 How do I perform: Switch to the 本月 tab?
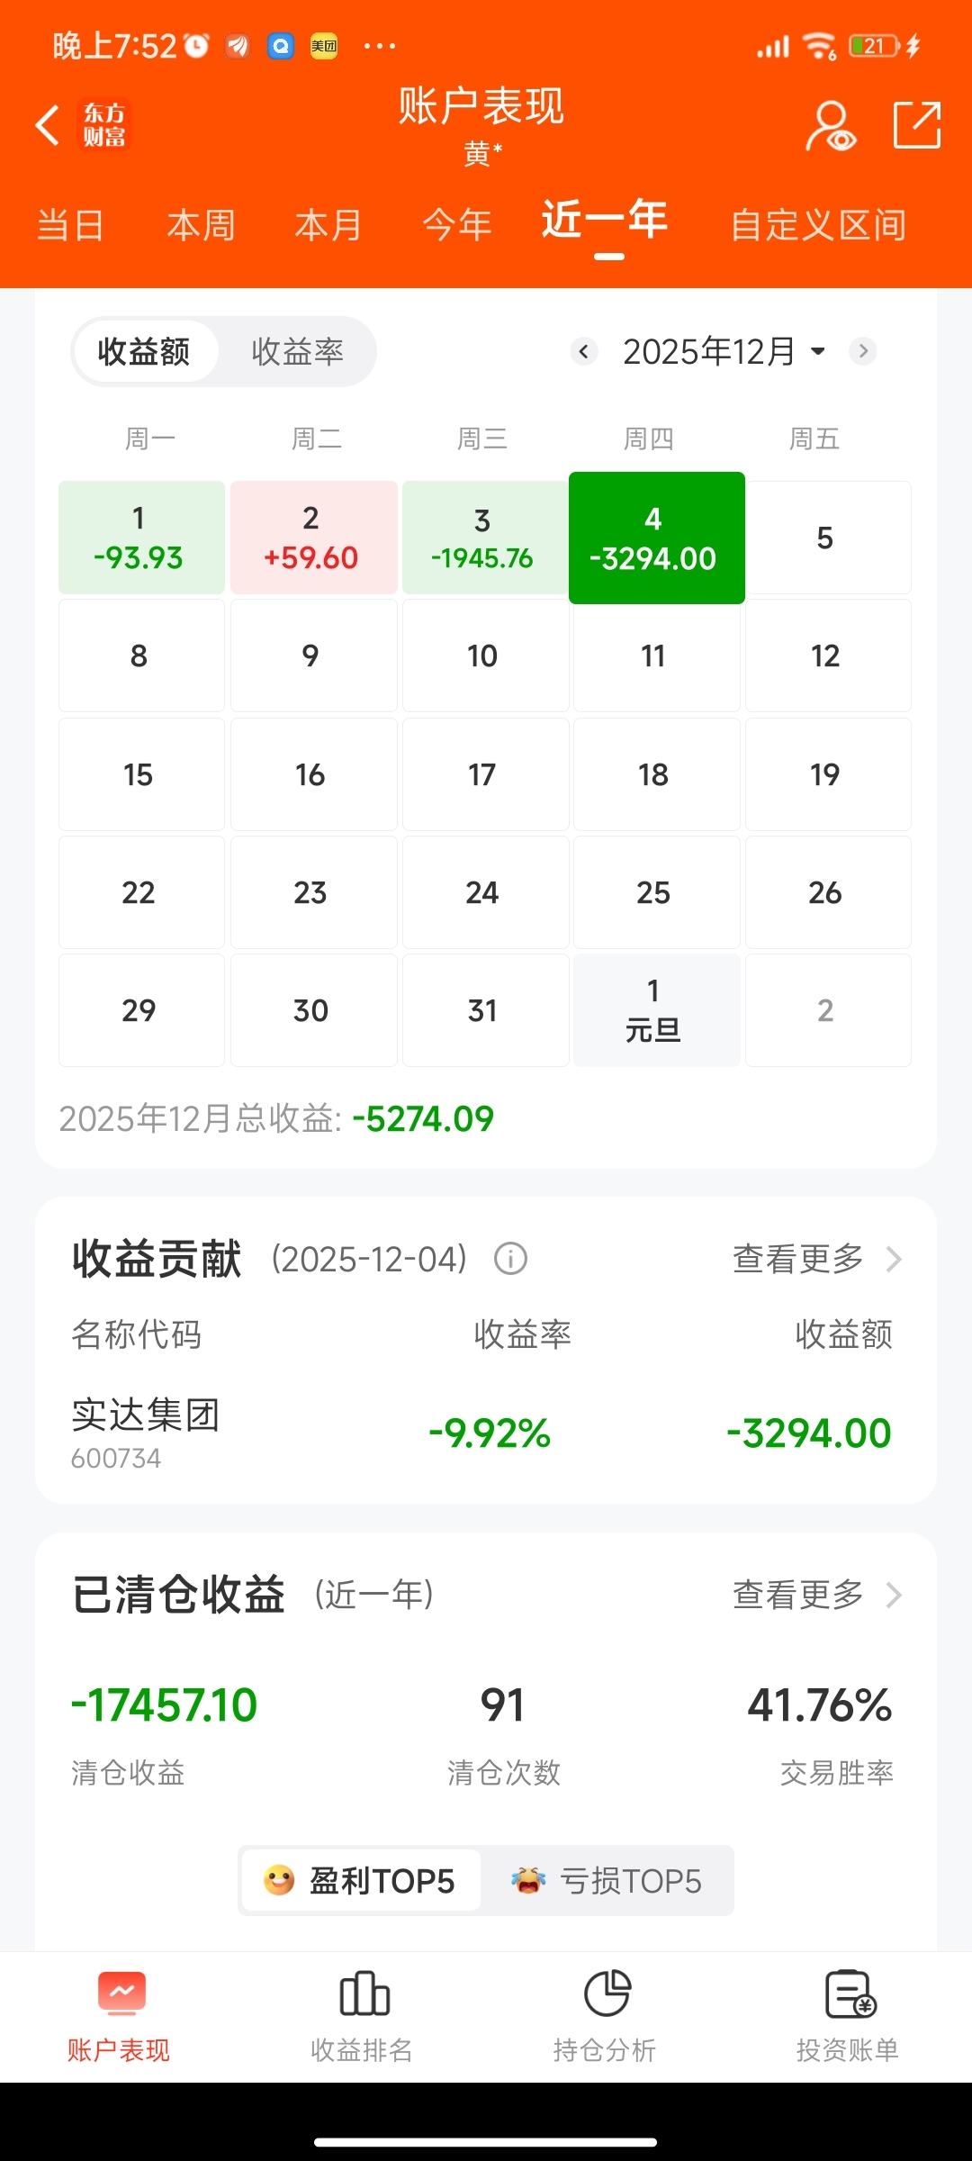[x=328, y=225]
